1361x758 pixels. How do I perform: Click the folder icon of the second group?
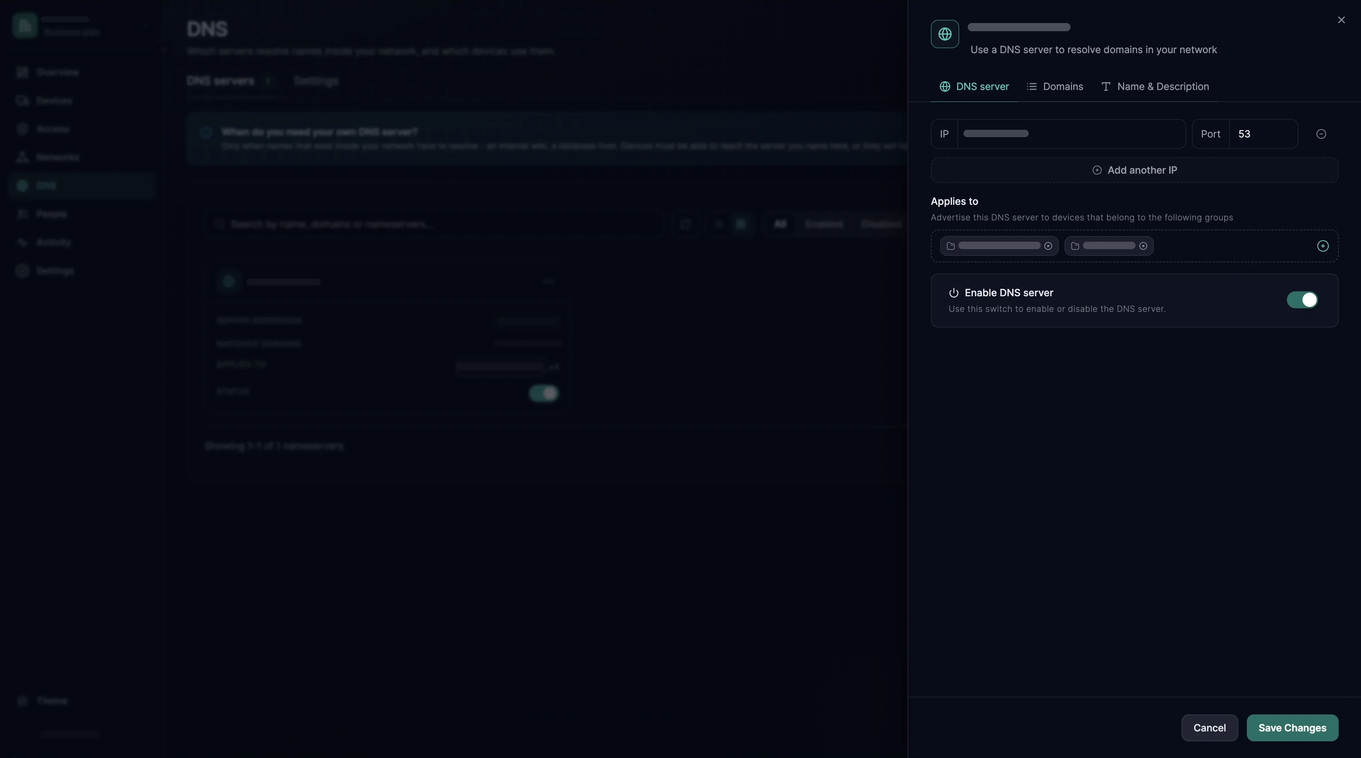(x=1074, y=246)
